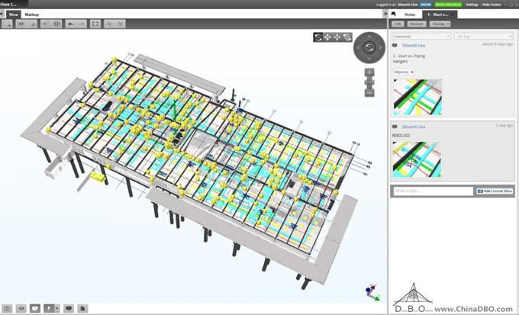Click the zoom in plus button
519x315 pixels.
[x=369, y=72]
